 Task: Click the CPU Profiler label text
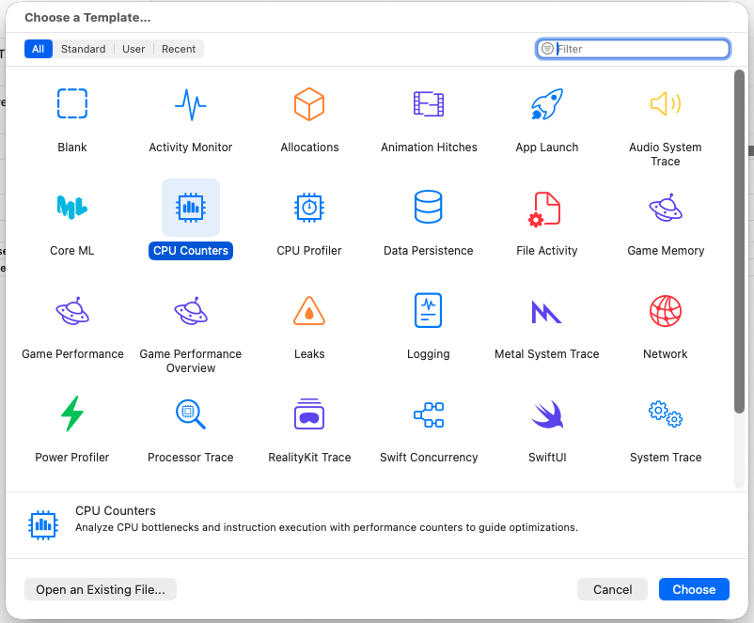pos(309,251)
